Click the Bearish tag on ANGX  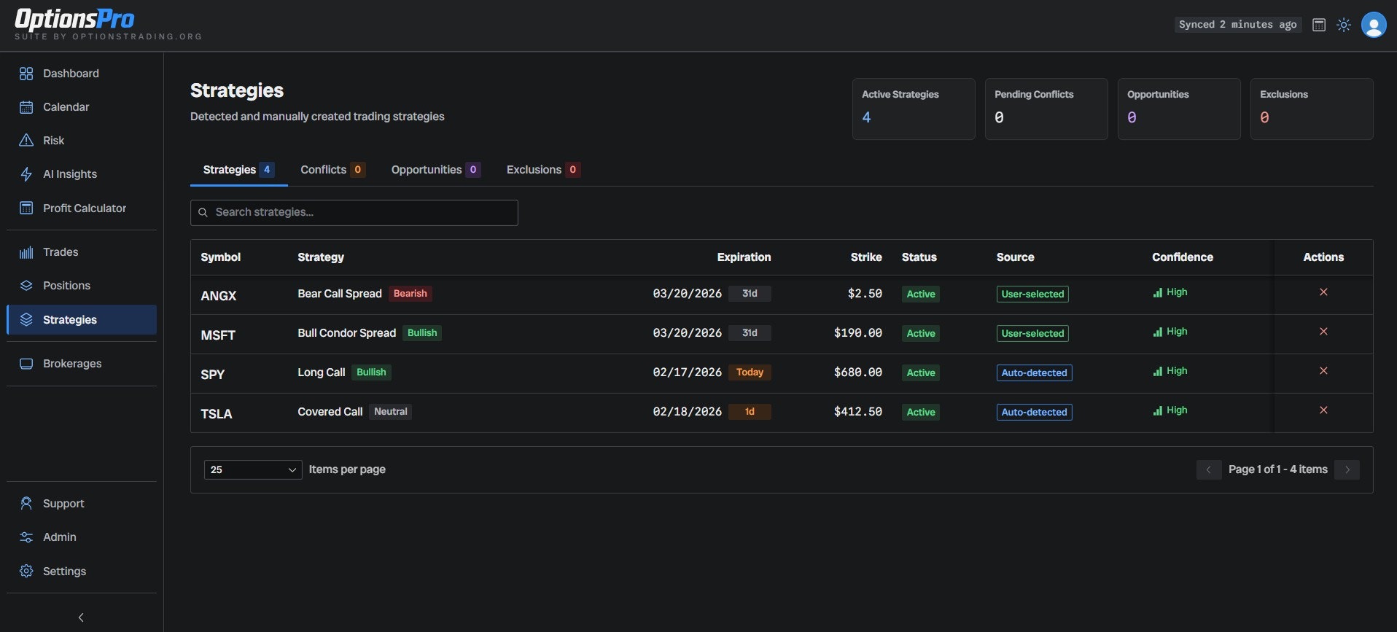[x=410, y=294]
